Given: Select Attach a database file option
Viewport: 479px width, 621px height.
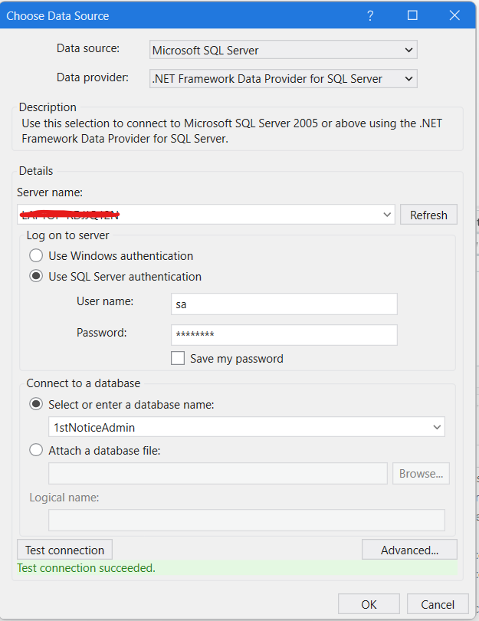Looking at the screenshot, I should tap(36, 451).
